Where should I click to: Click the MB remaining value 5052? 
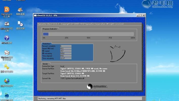point(66,54)
